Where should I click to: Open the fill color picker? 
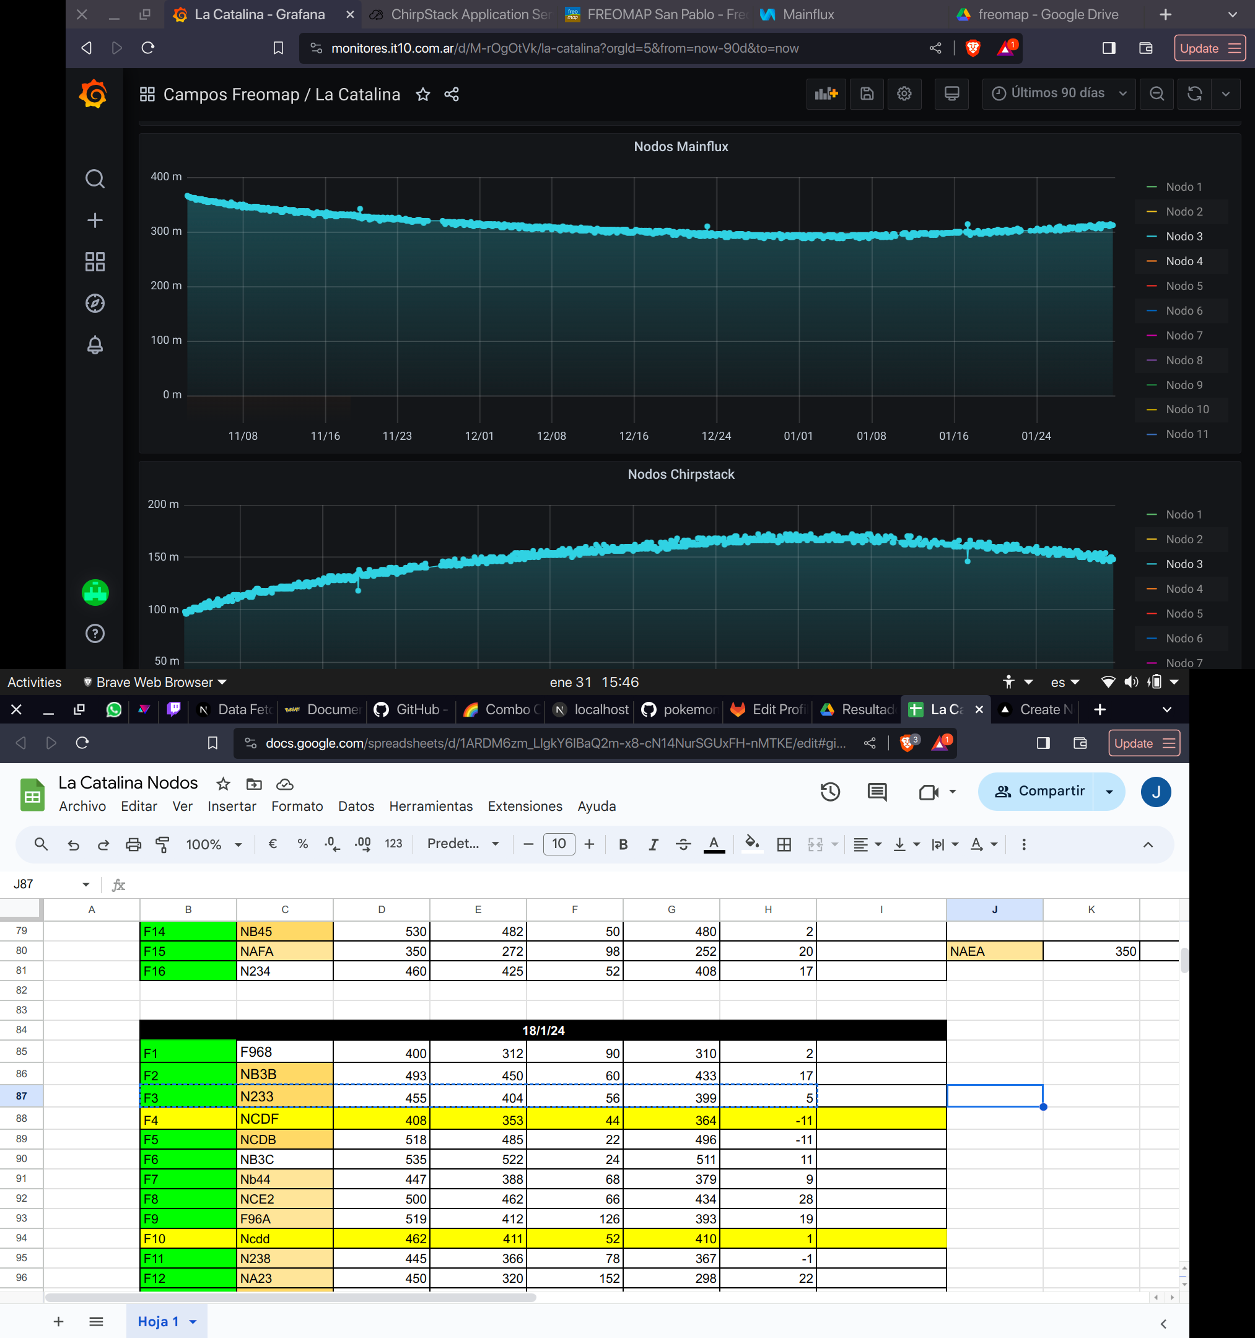(x=751, y=843)
